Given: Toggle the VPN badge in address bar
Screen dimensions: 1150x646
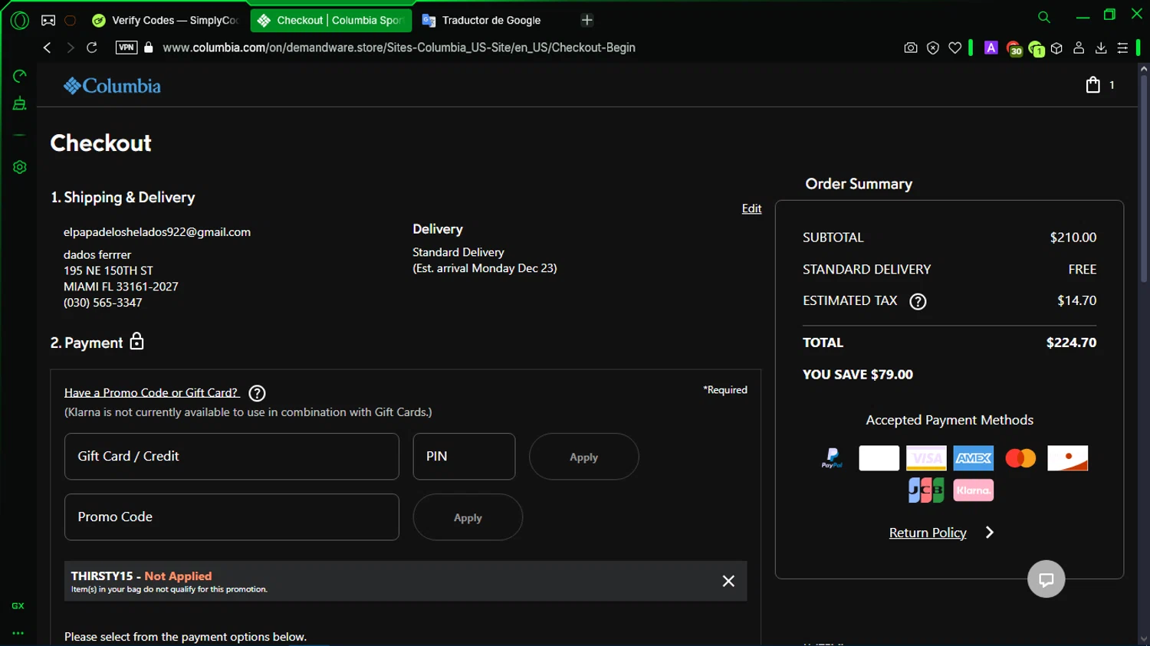Looking at the screenshot, I should point(127,48).
